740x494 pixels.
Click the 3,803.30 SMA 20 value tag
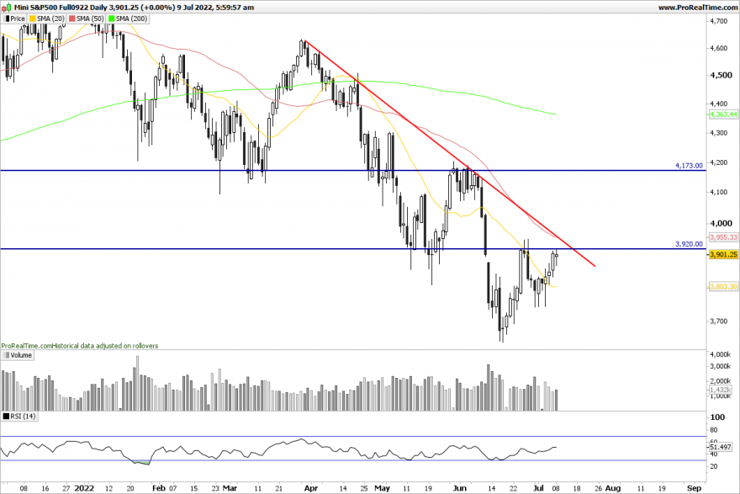coord(723,286)
